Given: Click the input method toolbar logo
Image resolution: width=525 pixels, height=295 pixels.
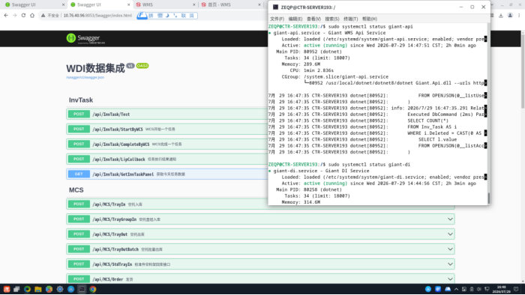Looking at the screenshot, I should click(x=142, y=16).
